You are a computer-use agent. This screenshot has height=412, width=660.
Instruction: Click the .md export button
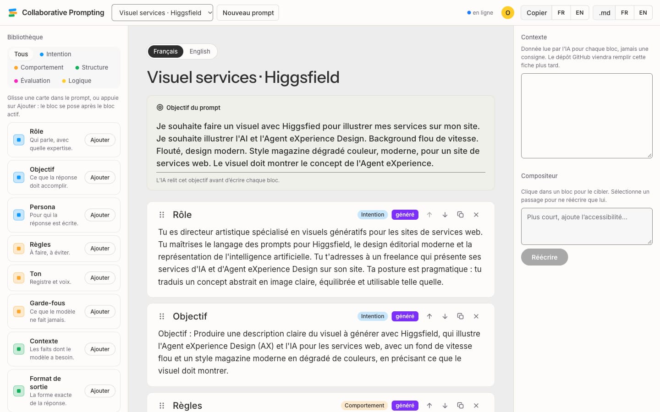pos(605,13)
